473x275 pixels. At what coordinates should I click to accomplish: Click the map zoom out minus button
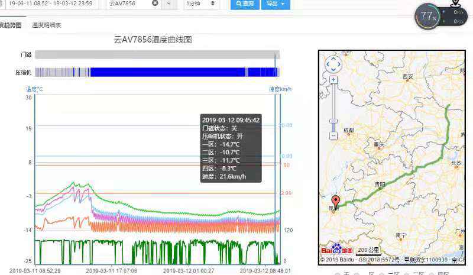[333, 135]
